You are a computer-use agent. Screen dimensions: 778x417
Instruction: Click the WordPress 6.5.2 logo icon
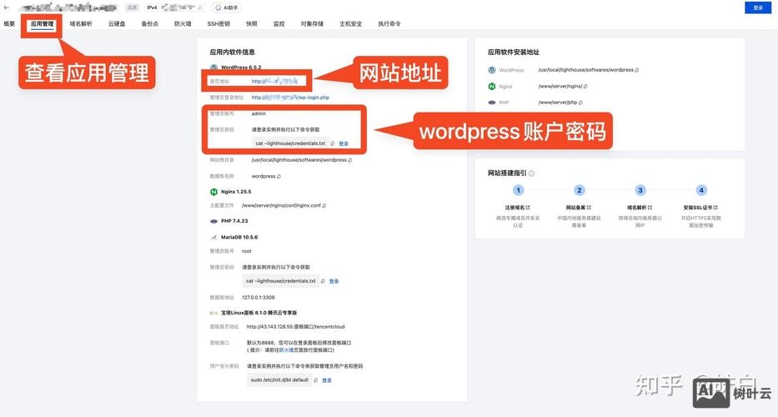(x=213, y=67)
